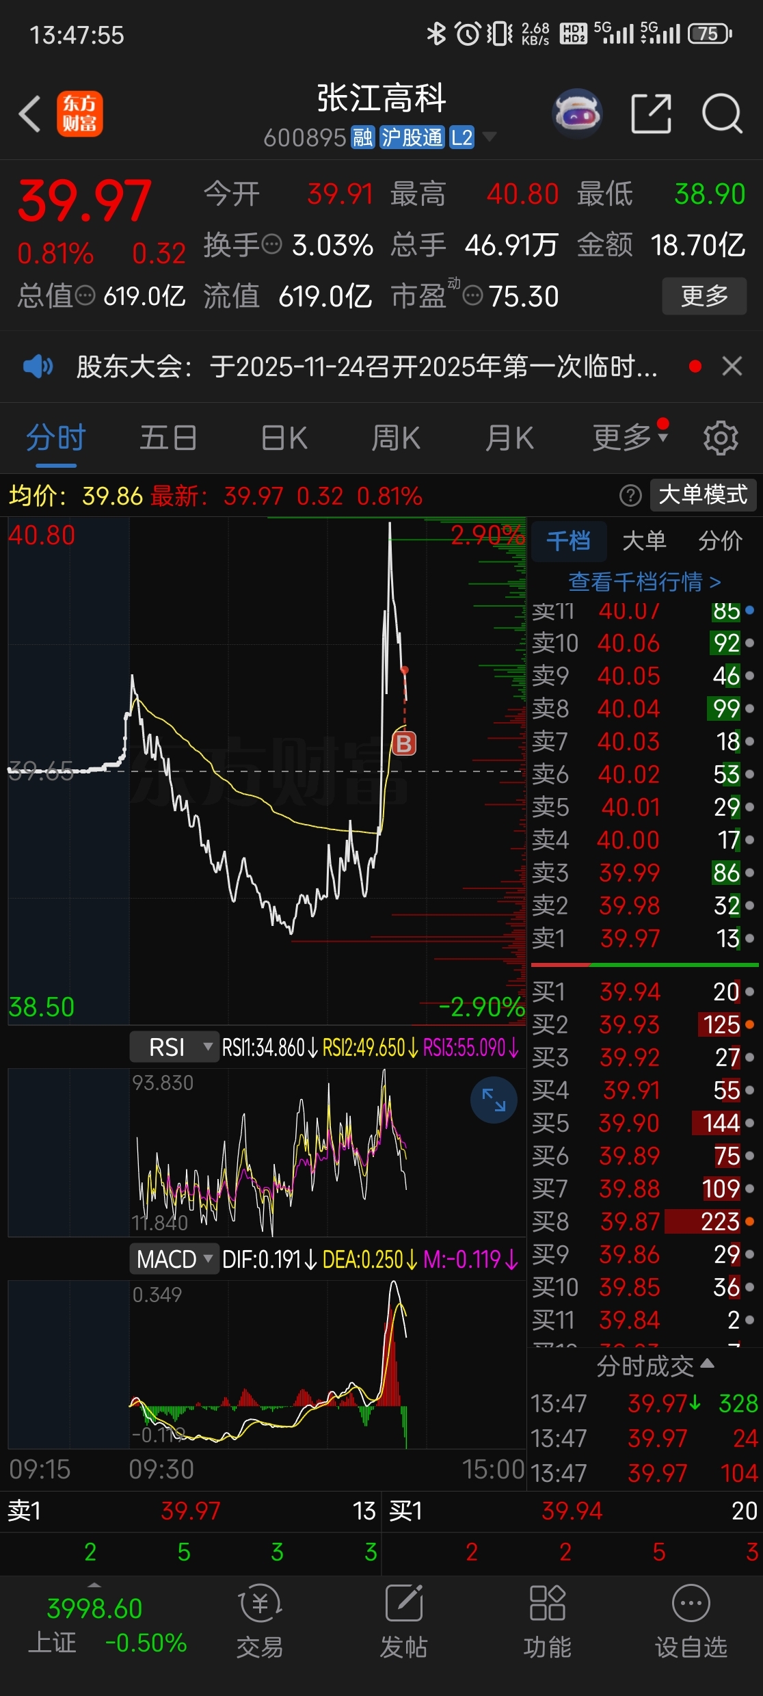Tap the 13:47 trade with volume 328
This screenshot has height=1696, width=763.
point(645,1404)
